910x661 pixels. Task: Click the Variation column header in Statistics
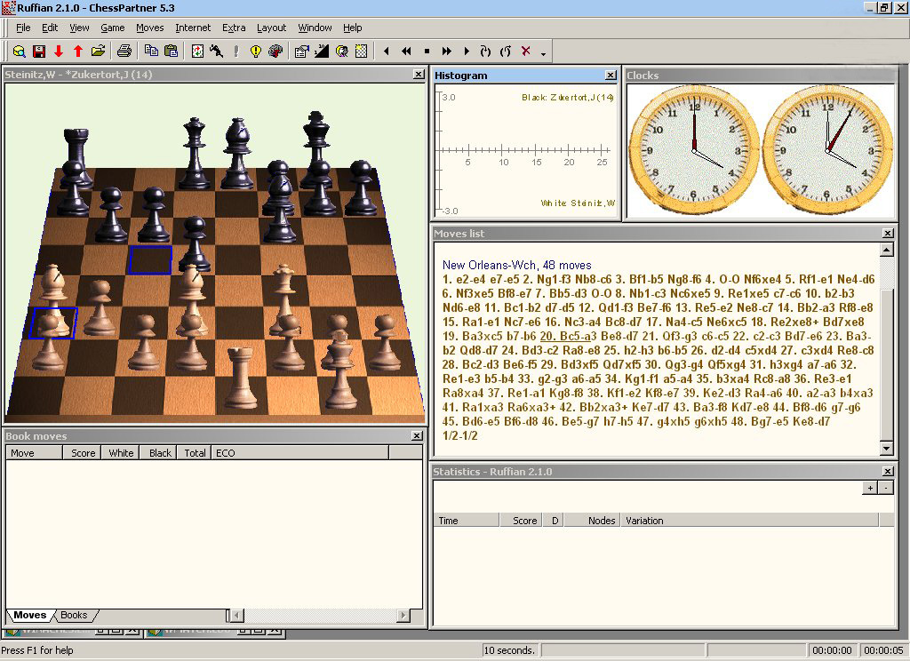click(644, 521)
